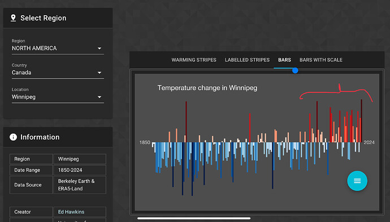Switch to the Warming Stripes tab

pyautogui.click(x=194, y=60)
